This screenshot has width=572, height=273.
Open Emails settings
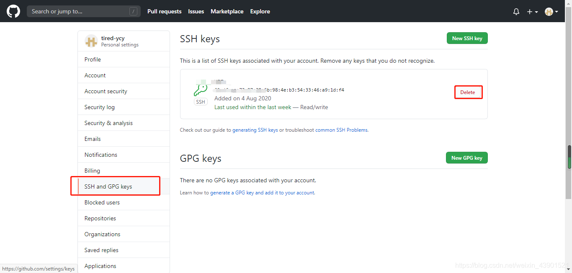coord(124,139)
